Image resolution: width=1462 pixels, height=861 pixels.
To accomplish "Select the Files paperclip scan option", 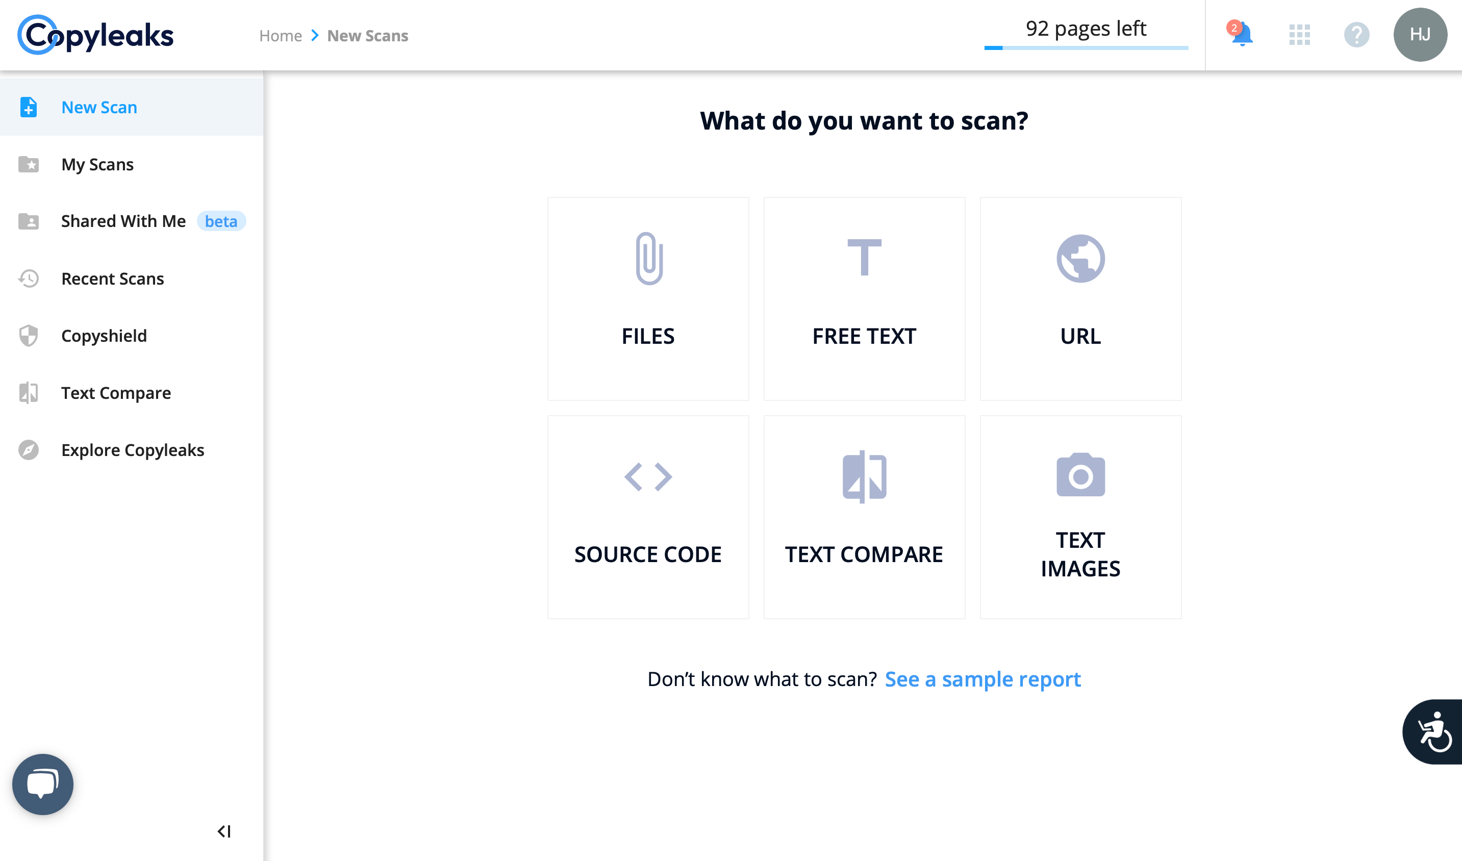I will pos(648,299).
